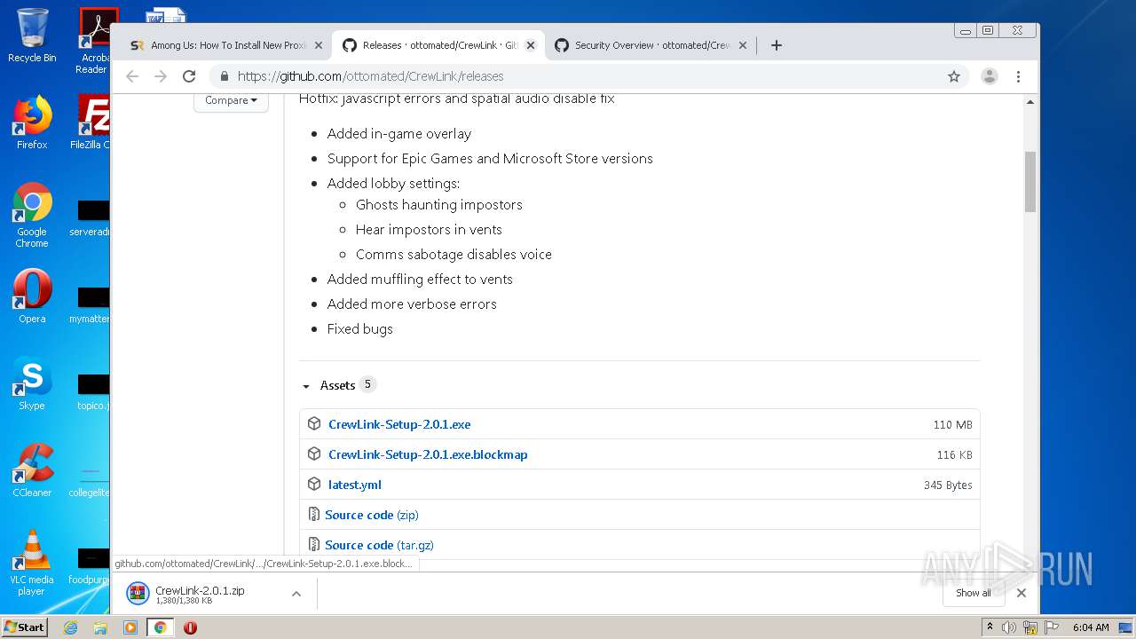Select 'Added in-game overlay' text
The width and height of the screenshot is (1136, 639).
pyautogui.click(x=399, y=134)
